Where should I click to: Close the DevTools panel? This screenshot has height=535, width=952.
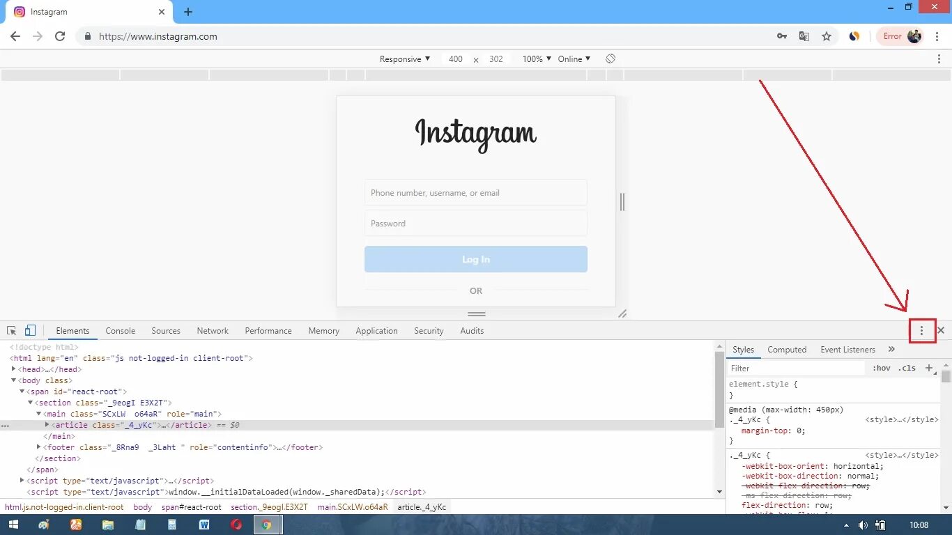pos(941,331)
